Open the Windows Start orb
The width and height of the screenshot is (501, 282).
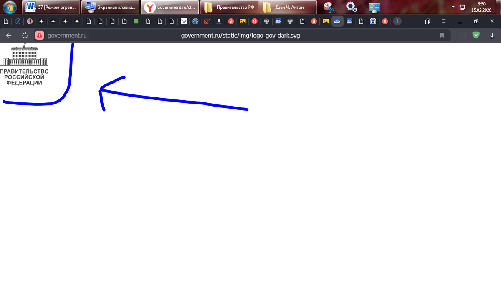[x=10, y=7]
